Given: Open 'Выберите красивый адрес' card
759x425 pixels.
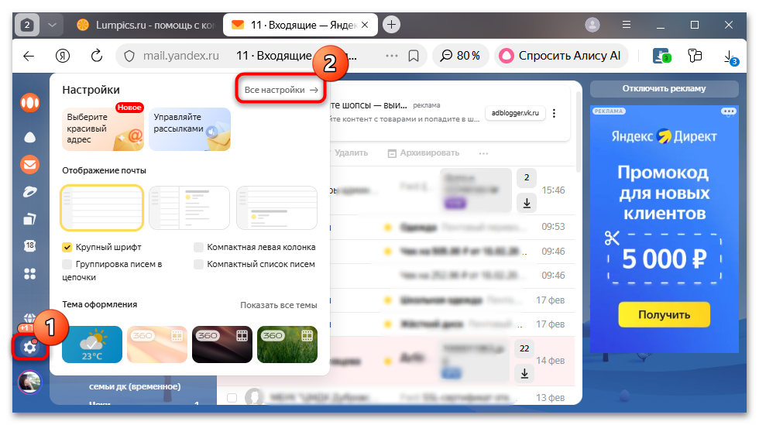Looking at the screenshot, I should tap(103, 129).
